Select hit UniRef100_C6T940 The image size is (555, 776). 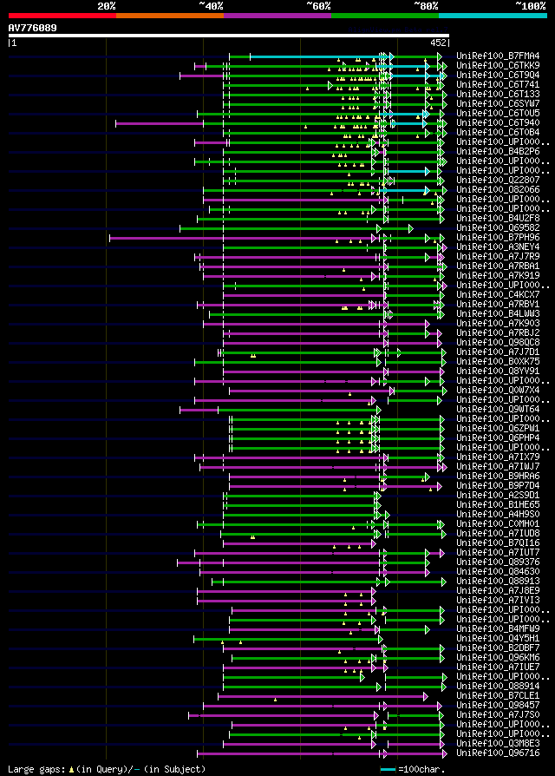(498, 122)
